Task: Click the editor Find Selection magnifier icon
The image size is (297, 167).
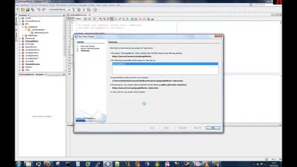Action: pyautogui.click(x=101, y=19)
